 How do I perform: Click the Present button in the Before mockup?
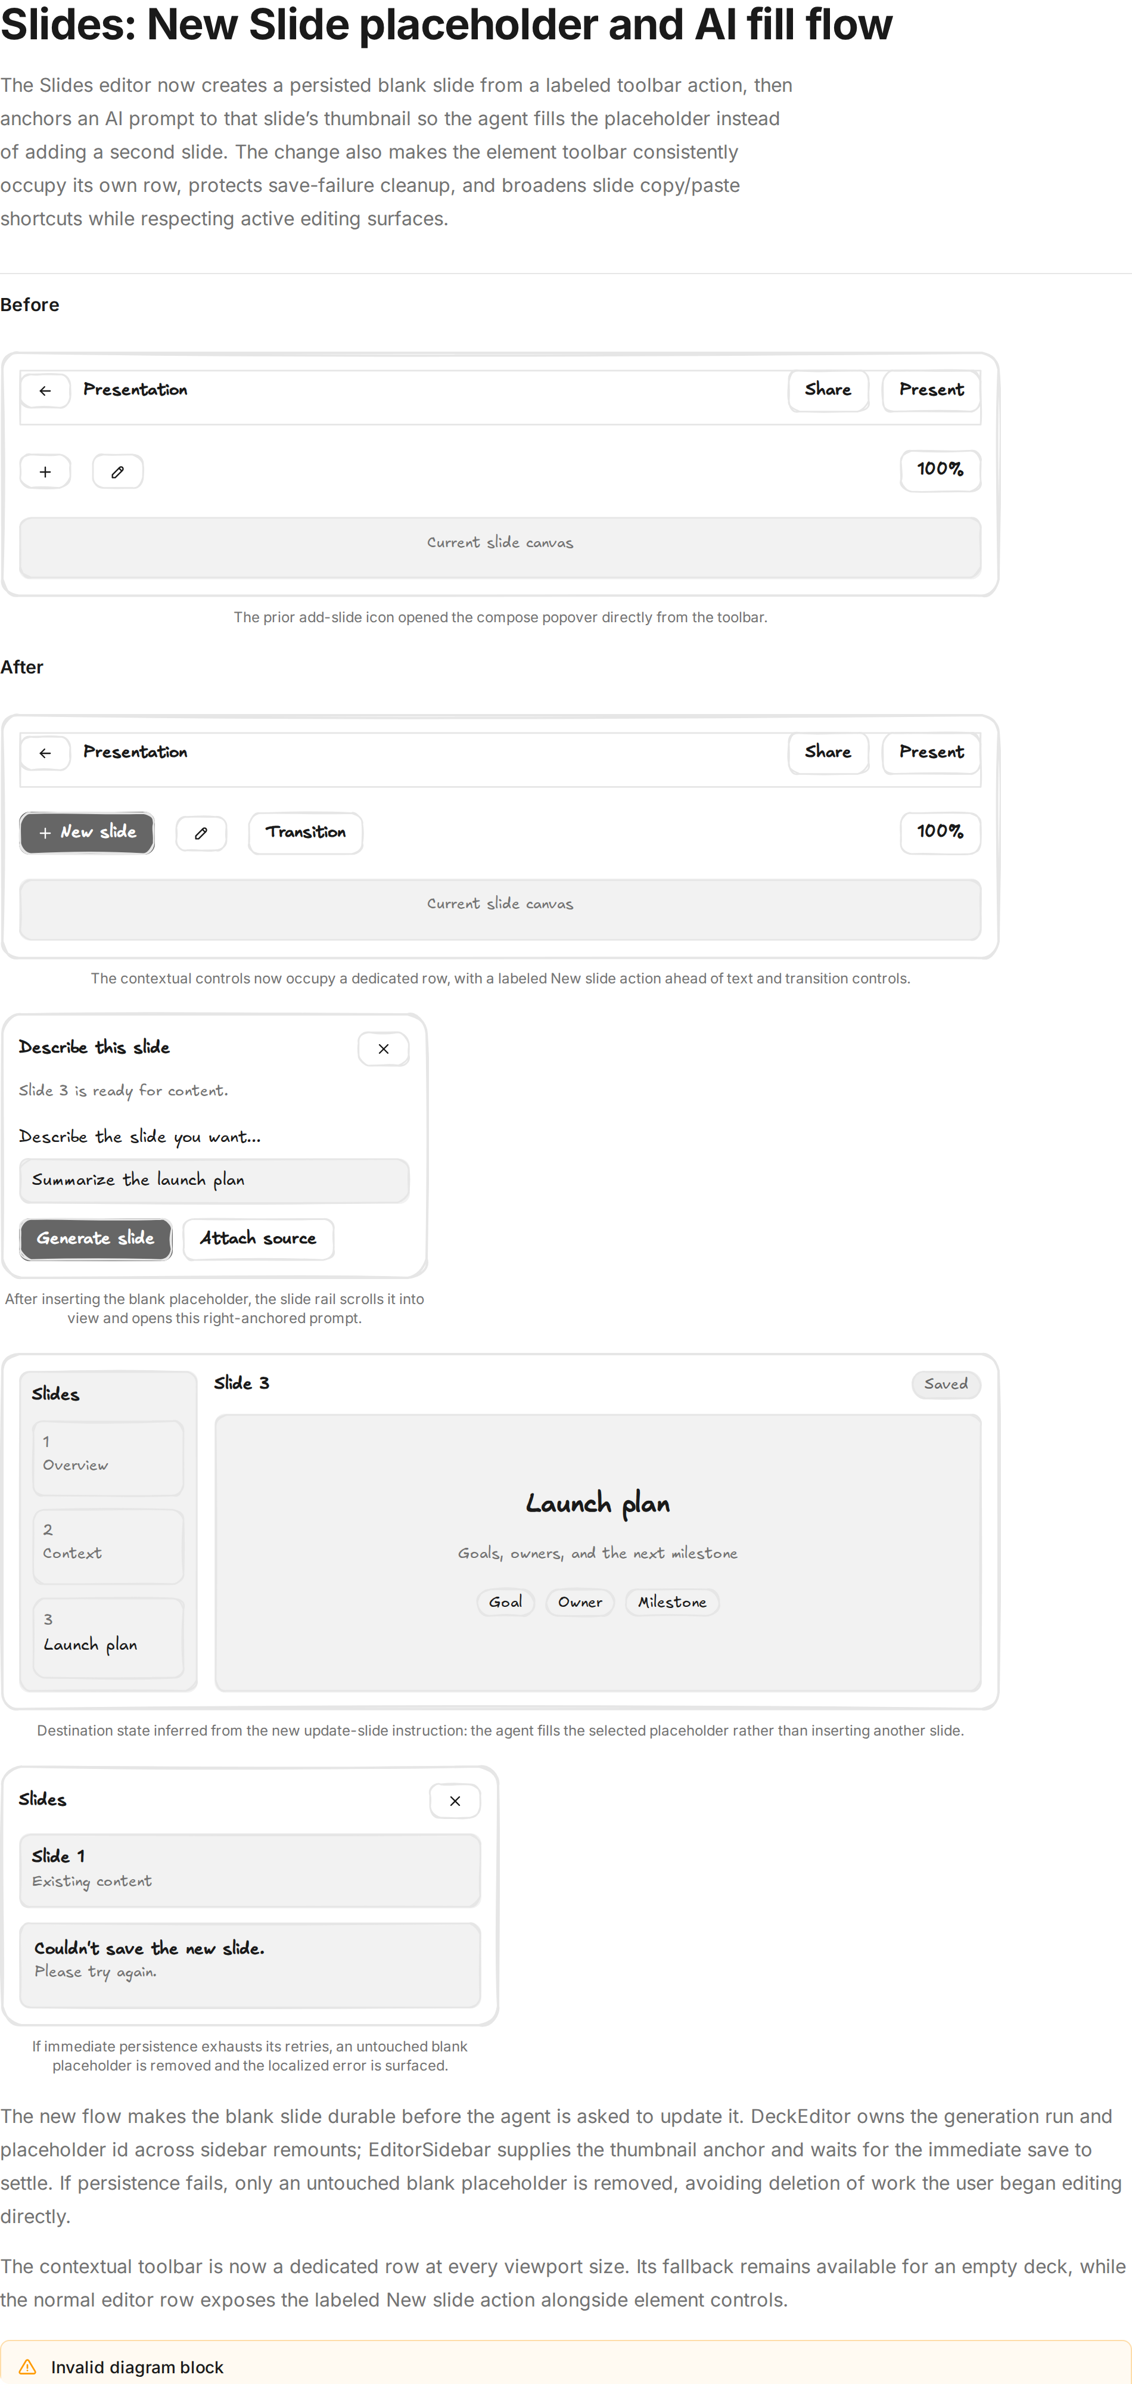coord(931,390)
